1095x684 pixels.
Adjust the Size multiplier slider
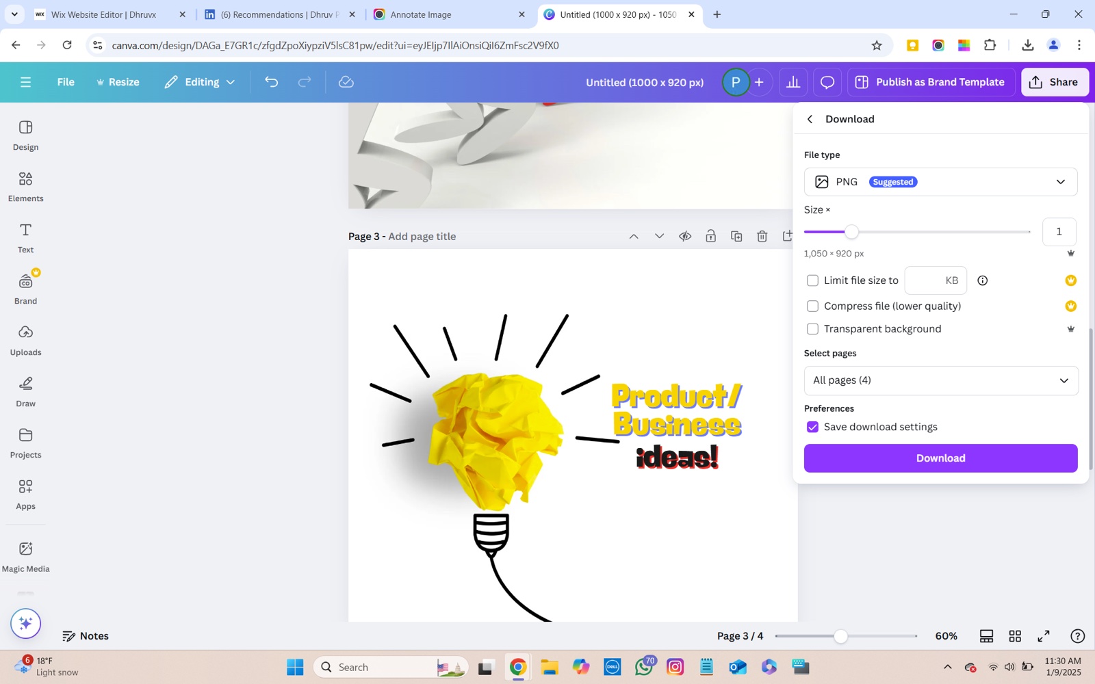pyautogui.click(x=851, y=232)
